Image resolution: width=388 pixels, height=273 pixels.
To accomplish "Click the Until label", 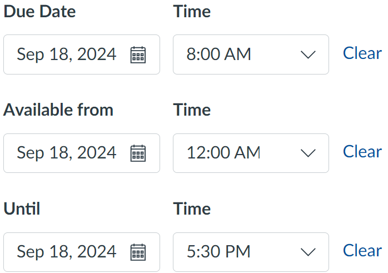I will point(22,209).
